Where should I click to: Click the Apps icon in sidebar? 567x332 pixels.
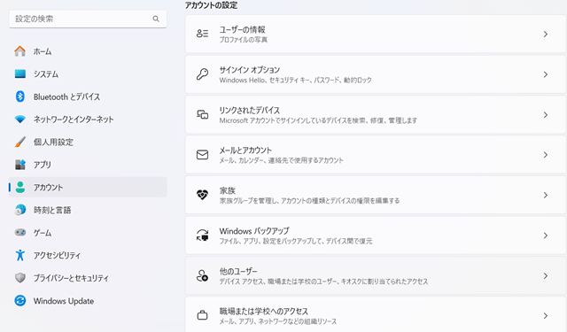click(19, 165)
